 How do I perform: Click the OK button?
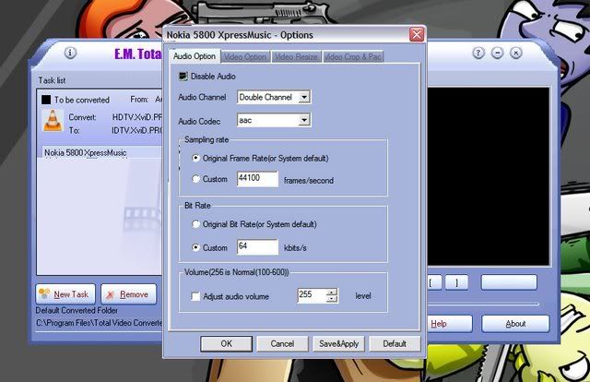point(226,343)
